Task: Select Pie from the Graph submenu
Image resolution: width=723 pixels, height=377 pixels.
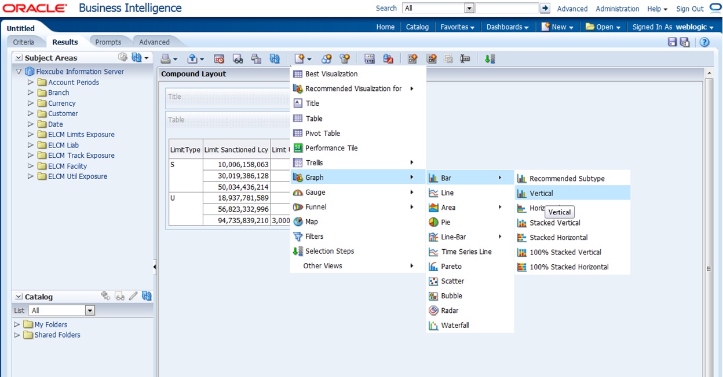Action: (x=470, y=222)
